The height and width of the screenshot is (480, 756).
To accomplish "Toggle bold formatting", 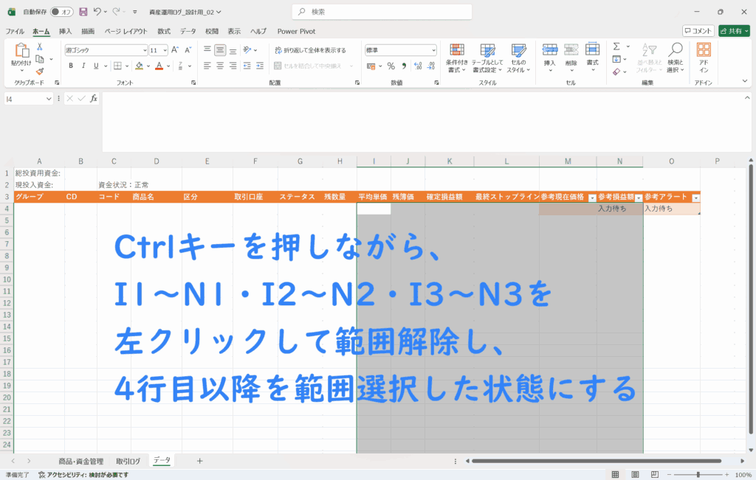I will coord(72,66).
